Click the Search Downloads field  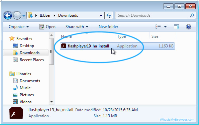155,15
